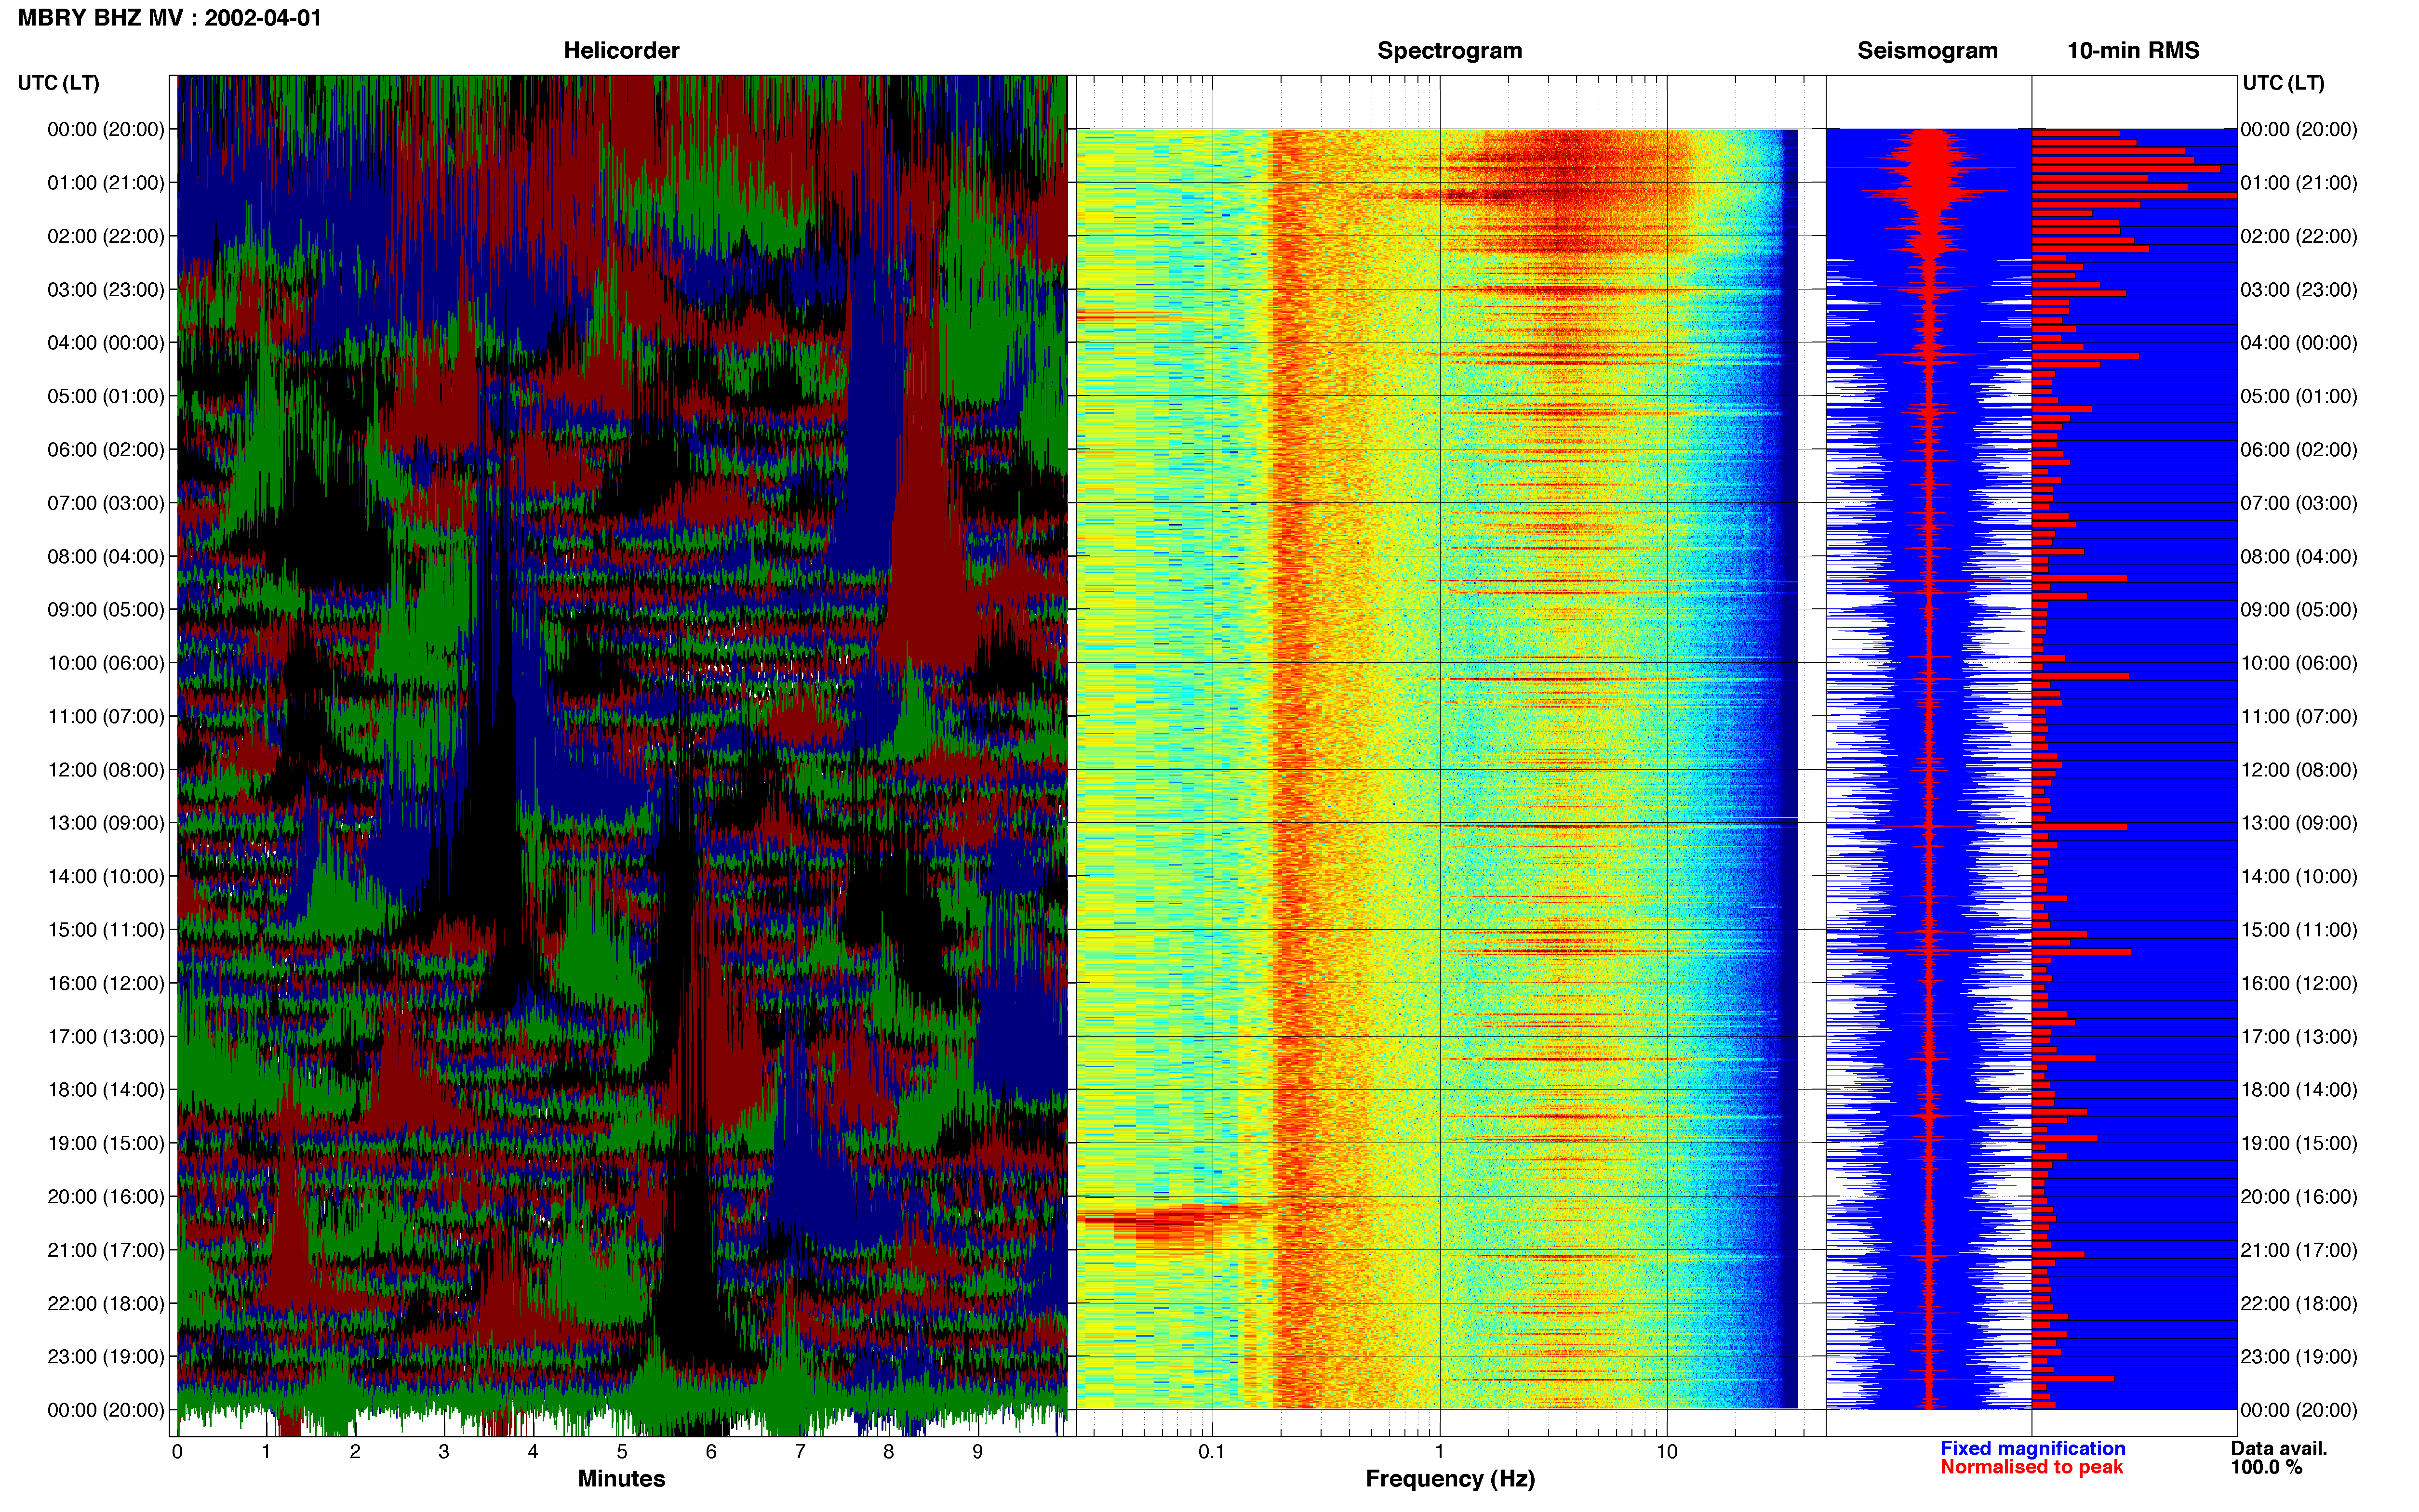Click the 'Seismogram' panel heading
This screenshot has width=2419, height=1512.
coord(1927,50)
